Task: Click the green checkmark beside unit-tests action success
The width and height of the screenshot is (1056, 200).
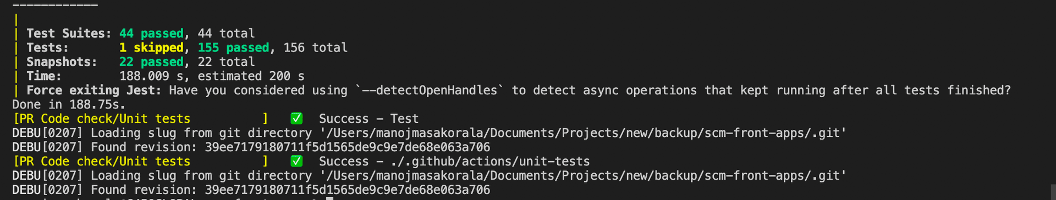Action: coord(296,161)
